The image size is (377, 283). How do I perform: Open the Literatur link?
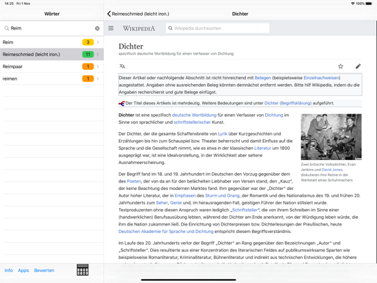click(262, 148)
